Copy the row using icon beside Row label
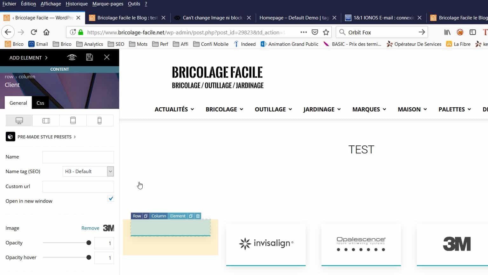 click(146, 216)
